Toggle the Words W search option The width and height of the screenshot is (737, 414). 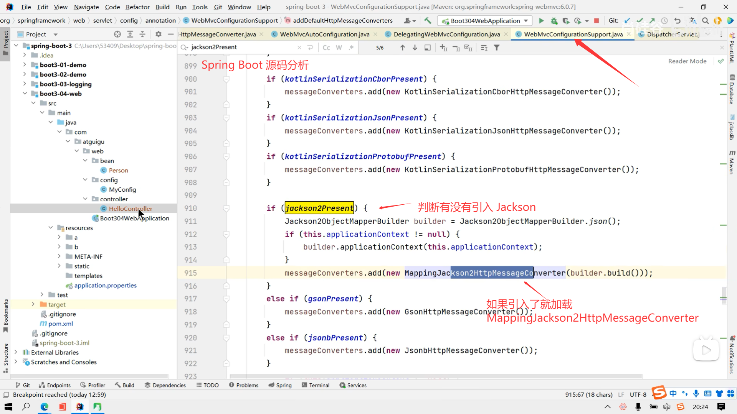coord(339,48)
